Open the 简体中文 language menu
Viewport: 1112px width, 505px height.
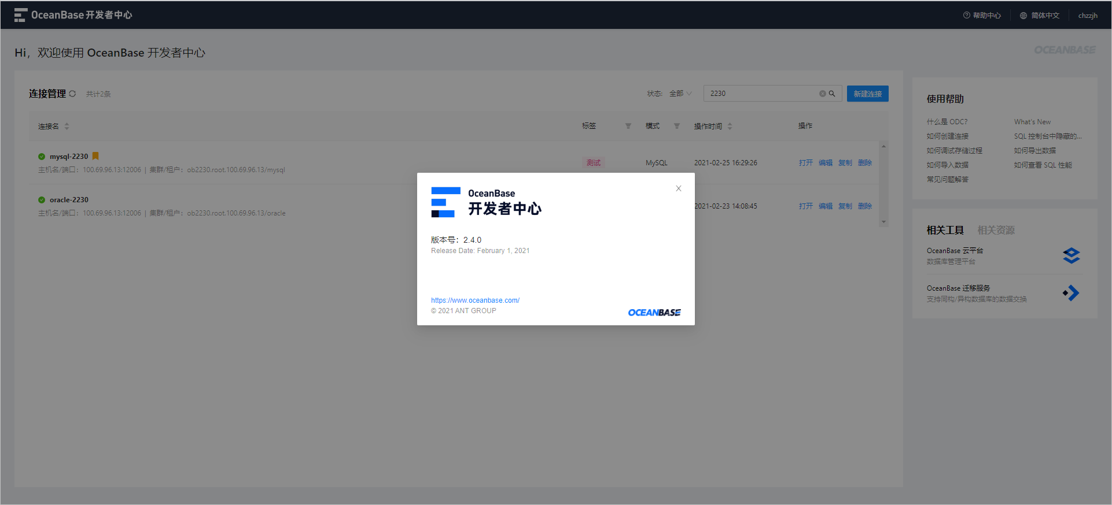click(x=1040, y=16)
